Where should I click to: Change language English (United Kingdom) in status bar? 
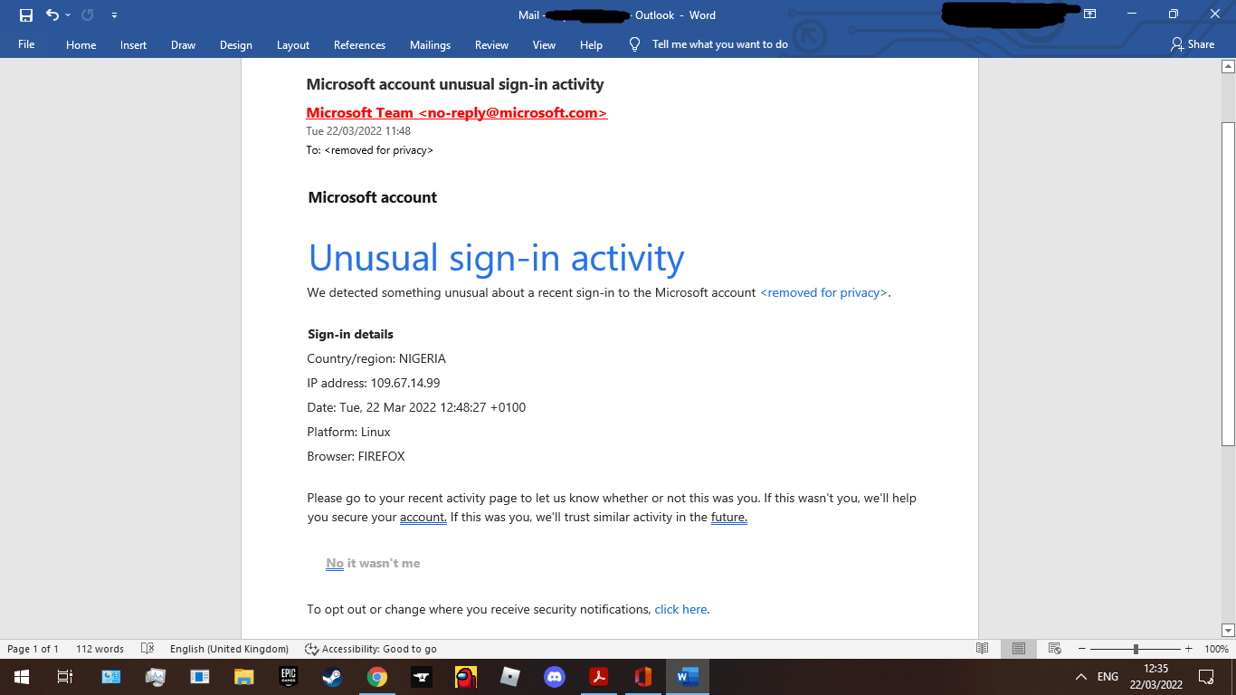(x=229, y=649)
